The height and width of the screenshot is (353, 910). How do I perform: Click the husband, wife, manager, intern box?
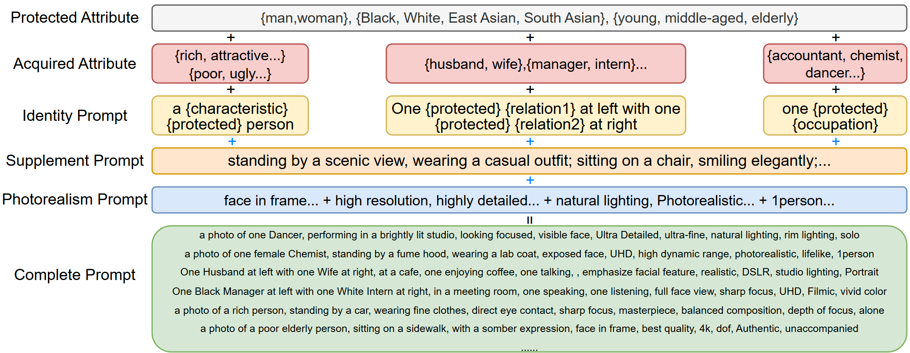pos(535,64)
